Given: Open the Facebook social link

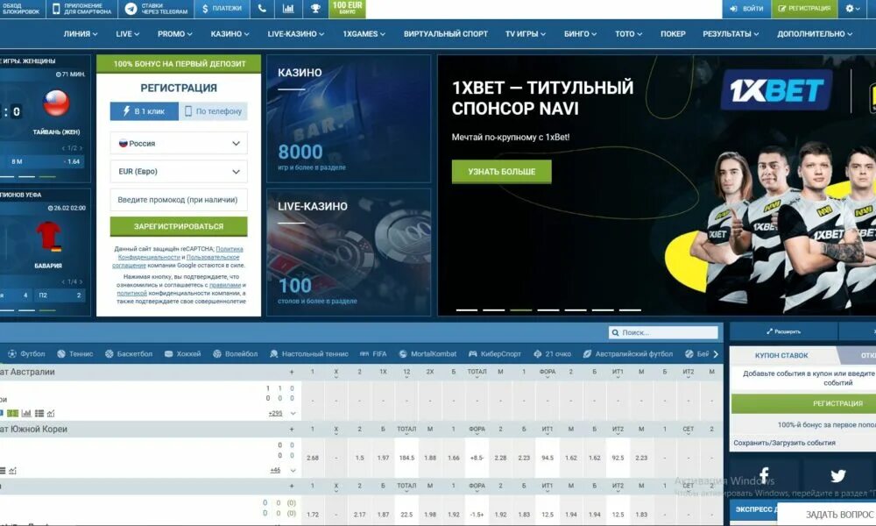Looking at the screenshot, I should coord(764,476).
